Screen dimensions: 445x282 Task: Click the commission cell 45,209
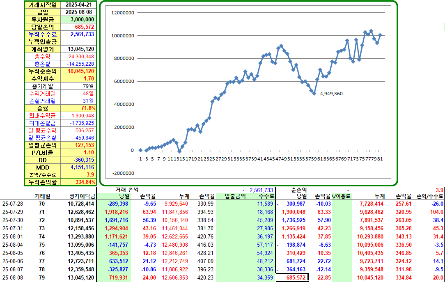(265, 220)
